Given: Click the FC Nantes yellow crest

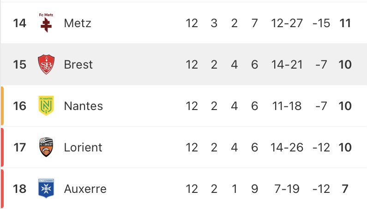Looking at the screenshot, I should (46, 106).
